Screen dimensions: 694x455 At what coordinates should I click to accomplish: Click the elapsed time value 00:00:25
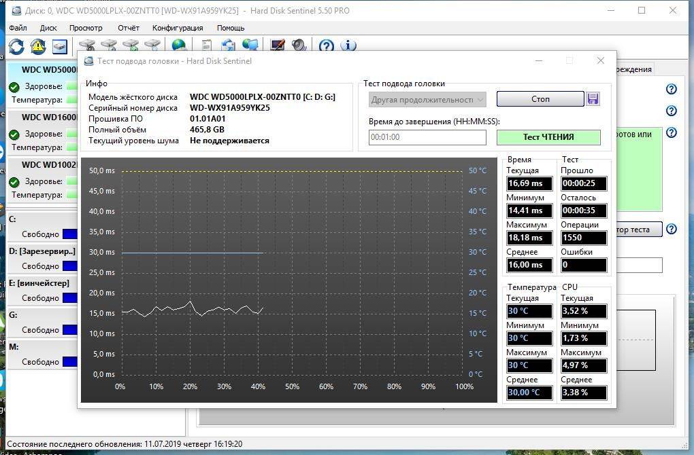click(x=584, y=183)
